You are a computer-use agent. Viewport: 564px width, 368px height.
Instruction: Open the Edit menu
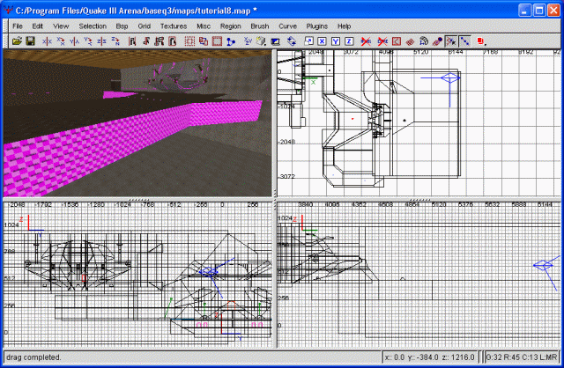tap(37, 26)
